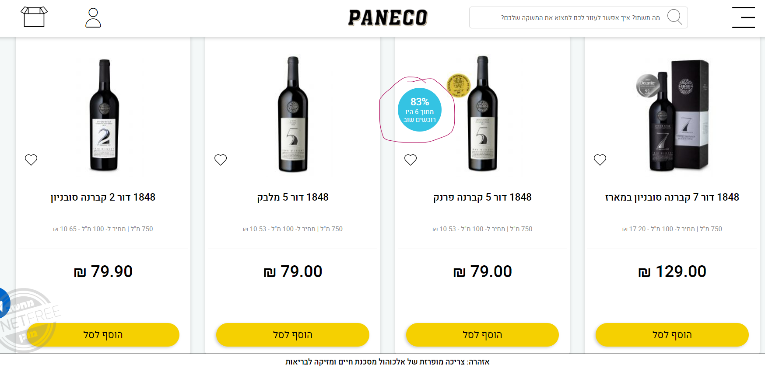Add 1848 דור 5 מלבק to cart
This screenshot has width=765, height=368.
point(292,335)
